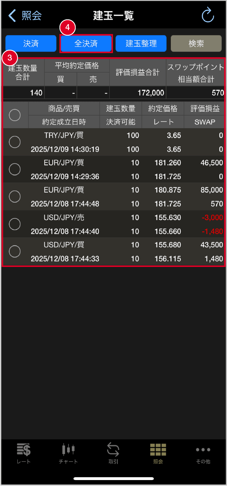Open the 照会 grid icon
227x486 pixels.
click(158, 450)
